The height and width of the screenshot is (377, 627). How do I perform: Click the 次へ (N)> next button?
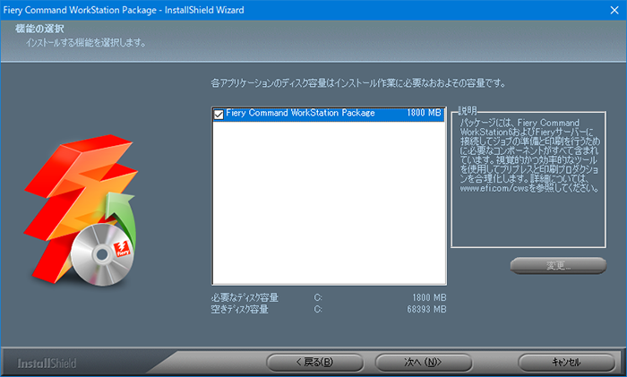424,363
